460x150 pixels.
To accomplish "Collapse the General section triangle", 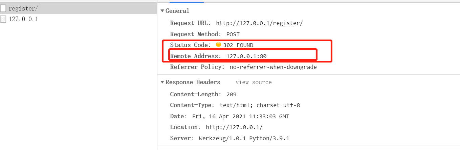I will [x=162, y=11].
